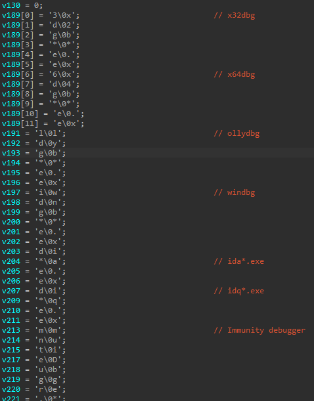Click the value 'i\0w' of v197
Viewport: 314px width, 401px height.
pyautogui.click(x=48, y=192)
